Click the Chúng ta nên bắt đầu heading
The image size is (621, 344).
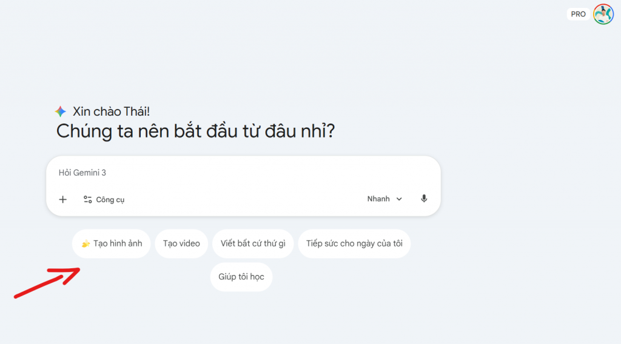(x=195, y=131)
